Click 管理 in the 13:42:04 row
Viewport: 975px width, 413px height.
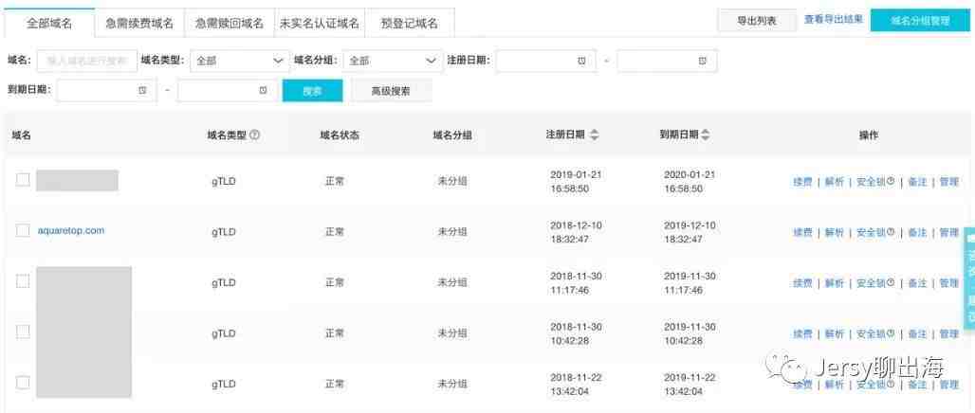[948, 385]
